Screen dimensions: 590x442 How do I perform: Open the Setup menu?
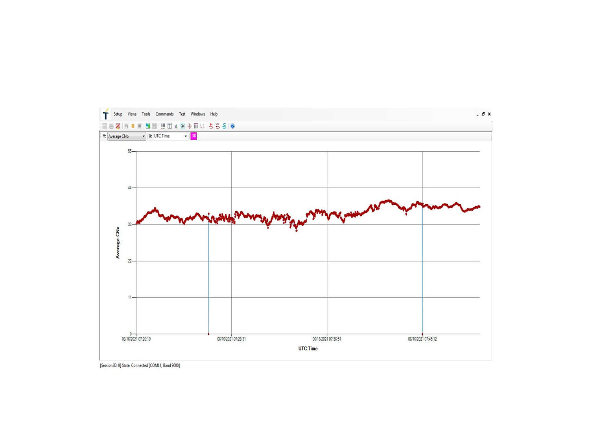(118, 114)
